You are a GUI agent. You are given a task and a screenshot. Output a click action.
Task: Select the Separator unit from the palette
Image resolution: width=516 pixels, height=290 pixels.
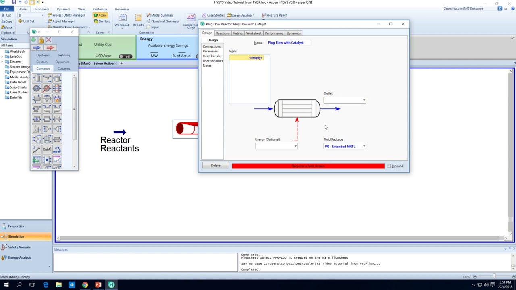37,78
